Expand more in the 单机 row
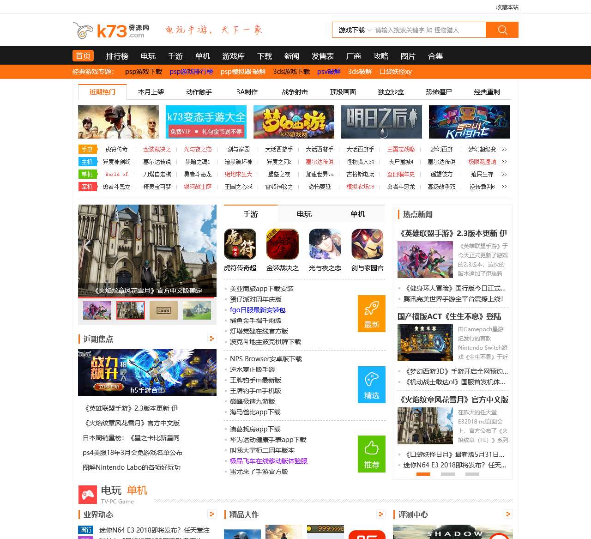The width and height of the screenshot is (591, 539). 504,174
